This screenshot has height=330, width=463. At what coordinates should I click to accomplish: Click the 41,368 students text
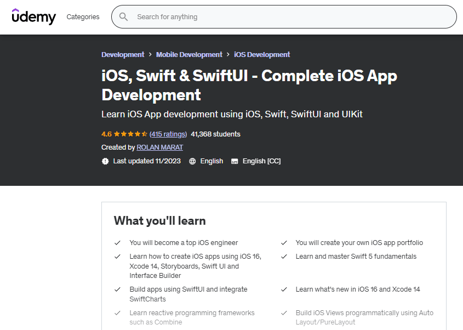[215, 134]
